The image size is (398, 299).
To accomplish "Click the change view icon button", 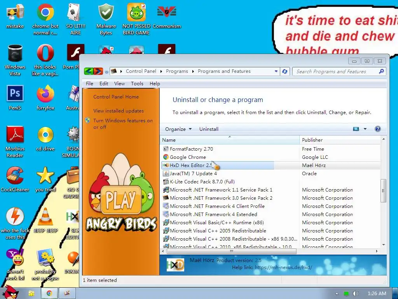I will 356,129.
